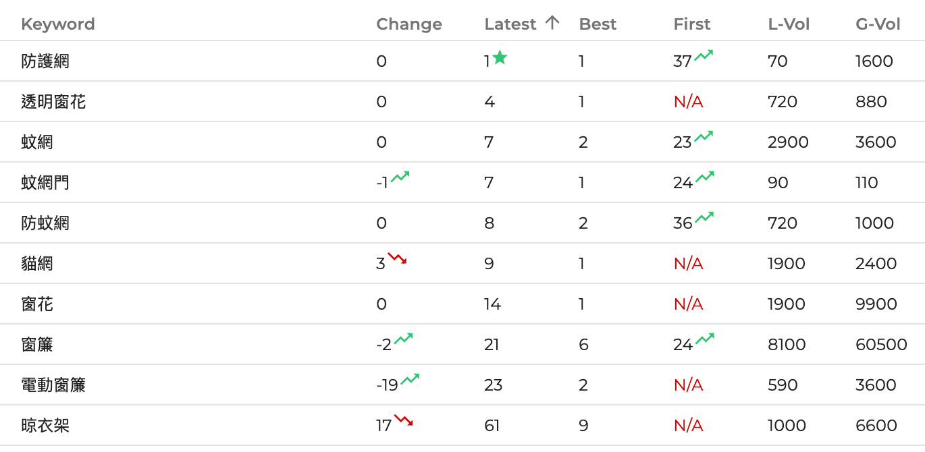Click the red downtrend icon in 貓網 row
925x452 pixels.
(x=397, y=258)
